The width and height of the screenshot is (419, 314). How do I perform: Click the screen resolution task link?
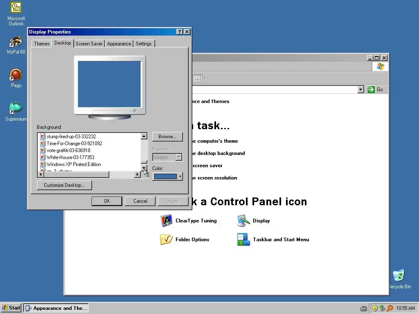click(214, 178)
